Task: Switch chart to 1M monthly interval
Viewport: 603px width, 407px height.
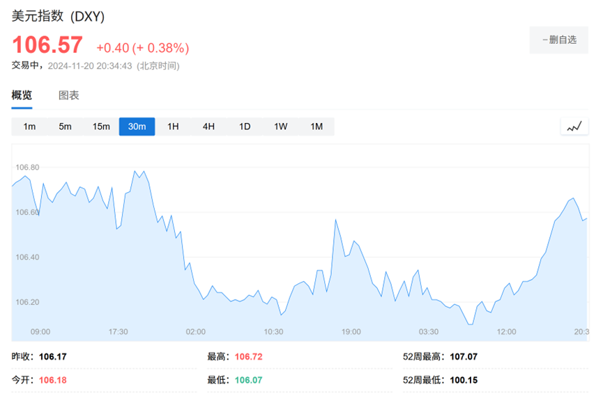Action: coord(316,127)
